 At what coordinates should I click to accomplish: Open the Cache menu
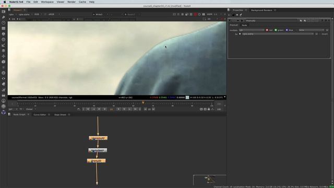click(x=82, y=2)
